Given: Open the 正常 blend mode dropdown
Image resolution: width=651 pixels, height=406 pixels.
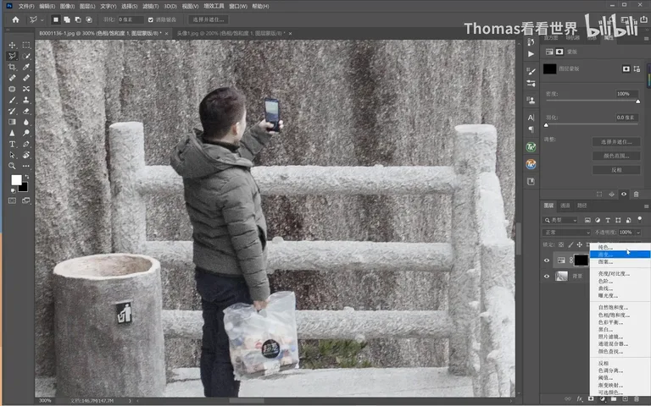Looking at the screenshot, I should (x=566, y=233).
